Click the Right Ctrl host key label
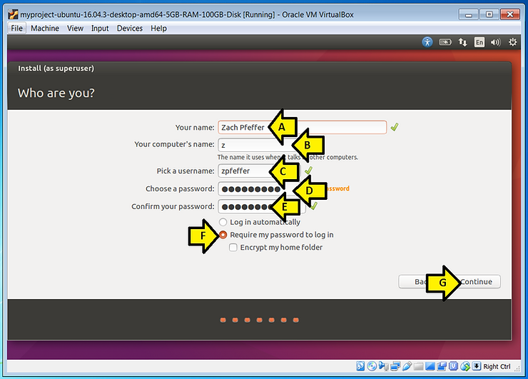The height and width of the screenshot is (379, 528). 497,367
